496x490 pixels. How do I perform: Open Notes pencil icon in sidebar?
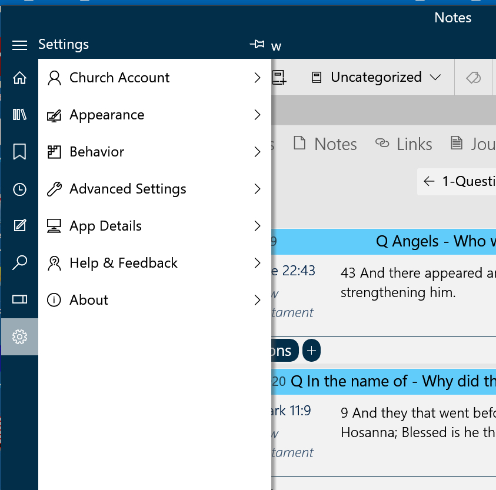19,226
